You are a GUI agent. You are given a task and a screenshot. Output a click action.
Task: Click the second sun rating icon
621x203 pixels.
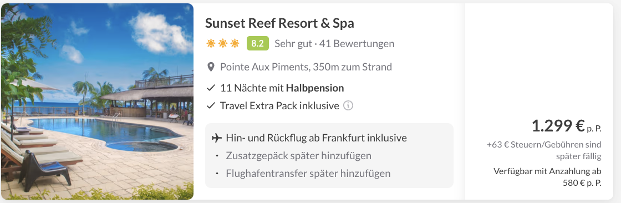(x=223, y=43)
